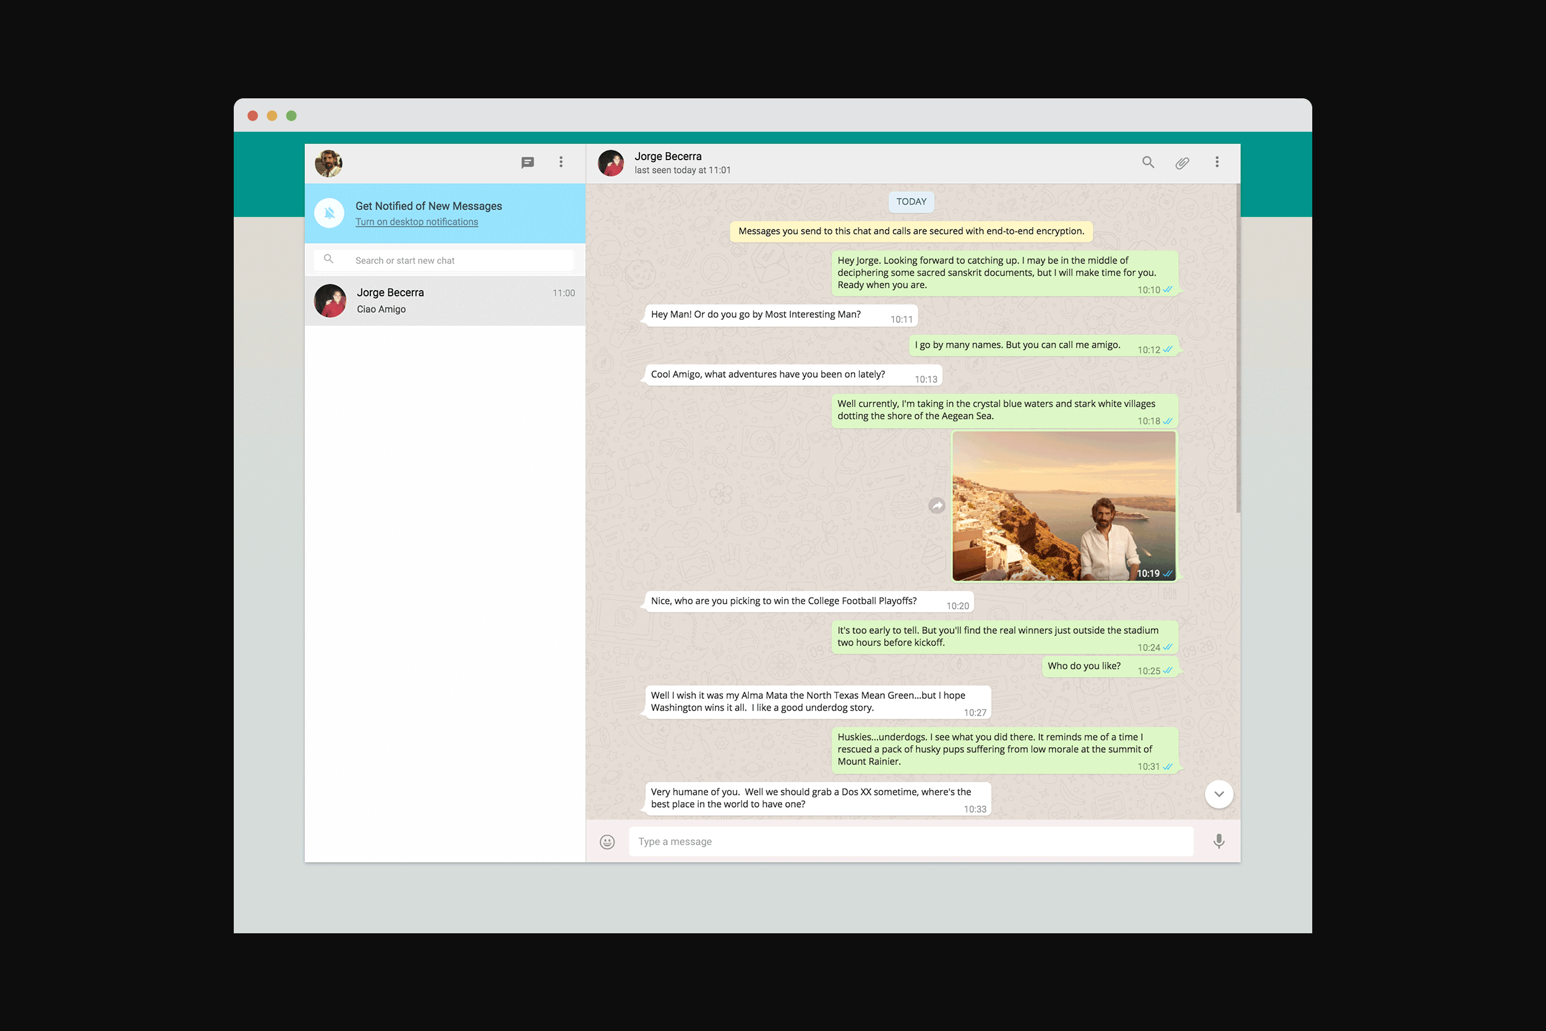
Task: Click the magnifier icon in sidebar search
Action: [328, 260]
